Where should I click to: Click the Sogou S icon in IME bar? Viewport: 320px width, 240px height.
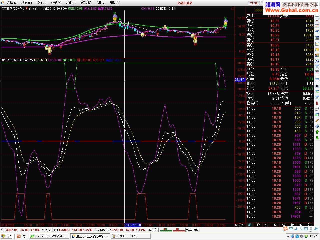pos(285,228)
